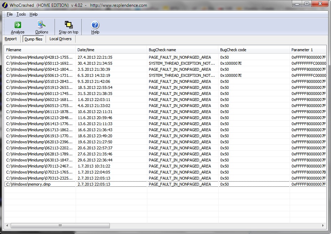Select dump file row 050413-1804
The height and width of the screenshot is (234, 331).
pyautogui.click(x=165, y=69)
